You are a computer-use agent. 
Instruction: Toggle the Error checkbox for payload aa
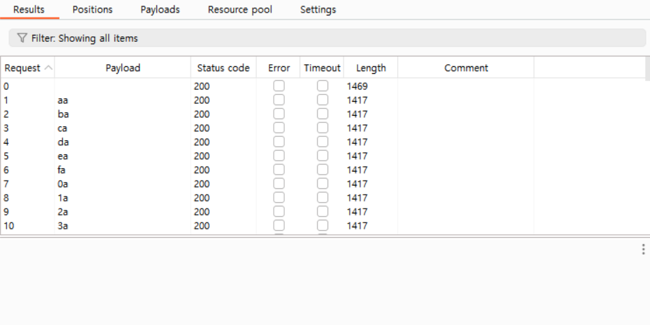point(279,100)
